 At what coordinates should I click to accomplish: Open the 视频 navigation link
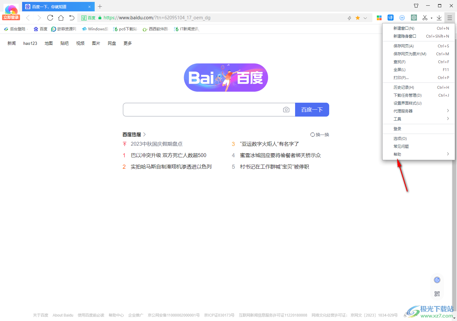click(x=80, y=43)
